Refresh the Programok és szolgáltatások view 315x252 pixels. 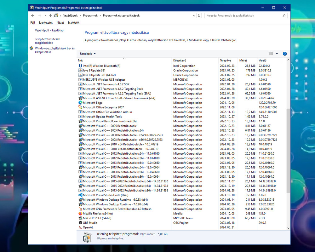pyautogui.click(x=199, y=15)
